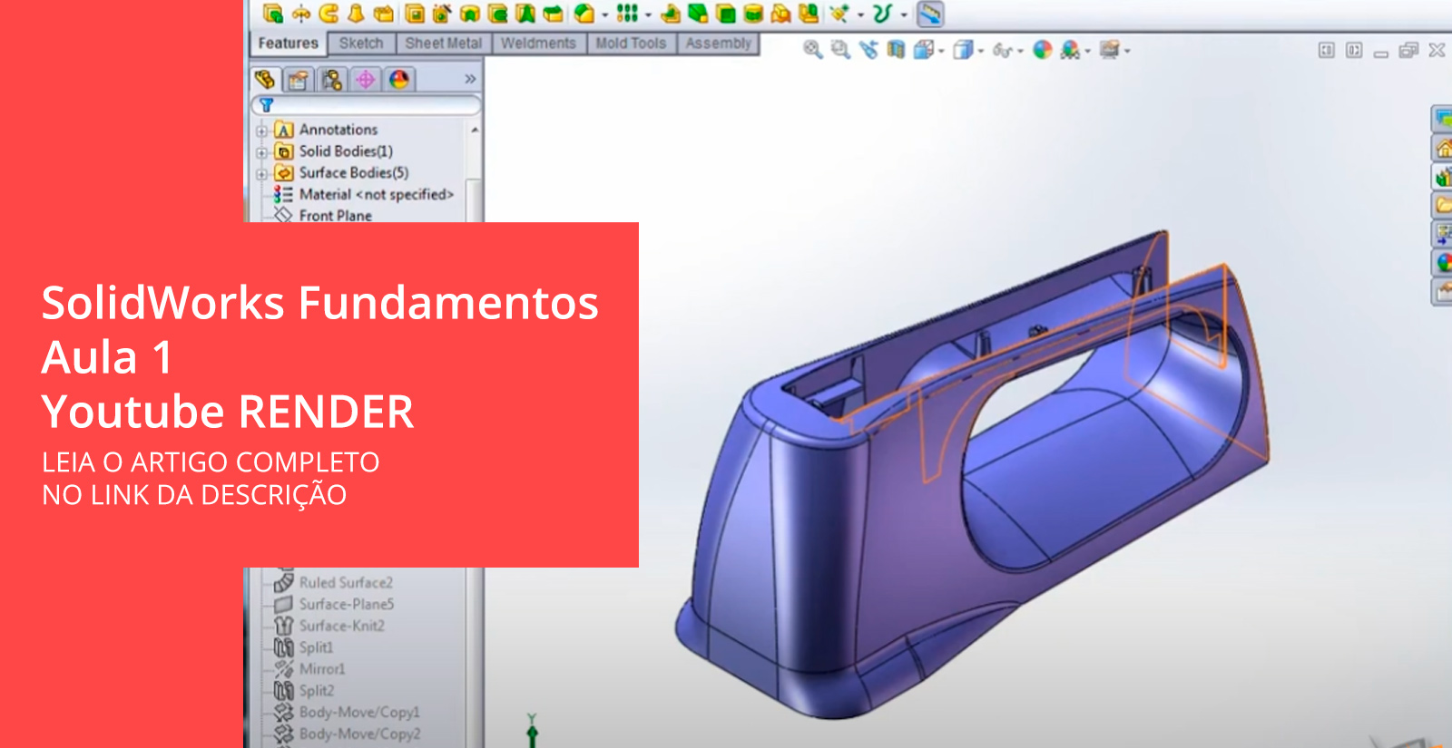Select the Swept Boss/Base tool icon
1452x748 pixels.
click(x=329, y=13)
